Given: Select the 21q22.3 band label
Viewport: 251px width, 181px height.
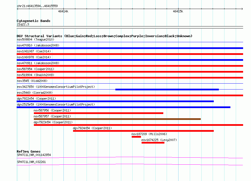Looking at the screenshot, I should pos(23,24).
